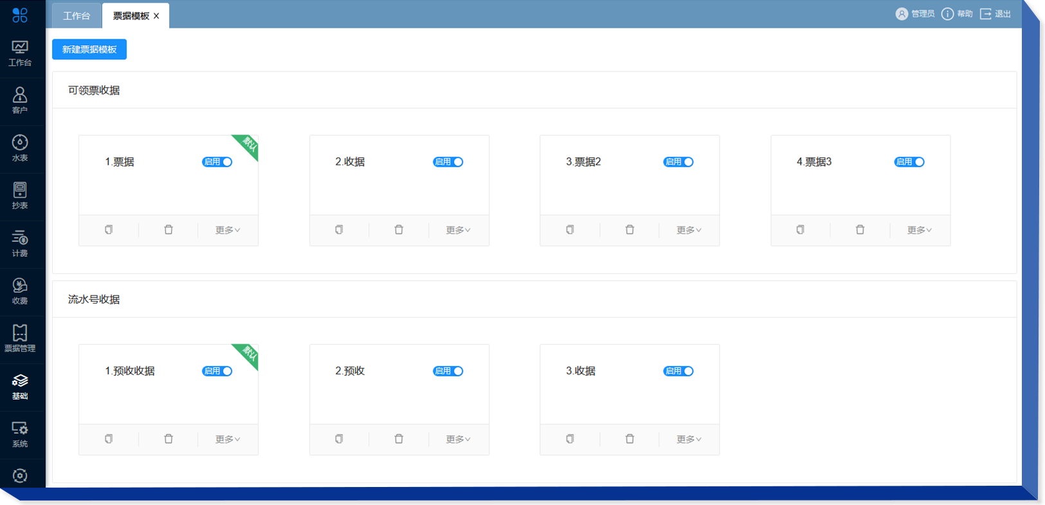Open the 票据管理 sidebar section
The image size is (1045, 505).
click(20, 340)
